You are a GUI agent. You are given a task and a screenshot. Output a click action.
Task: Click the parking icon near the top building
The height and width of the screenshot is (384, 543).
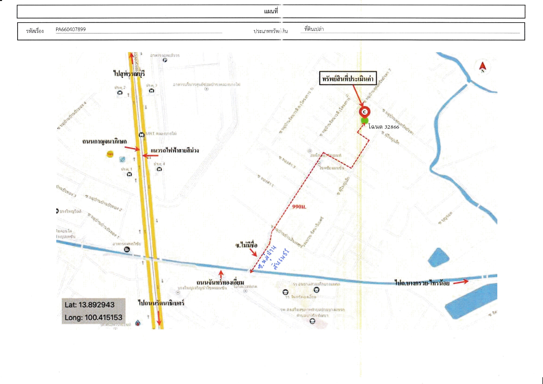(165, 60)
